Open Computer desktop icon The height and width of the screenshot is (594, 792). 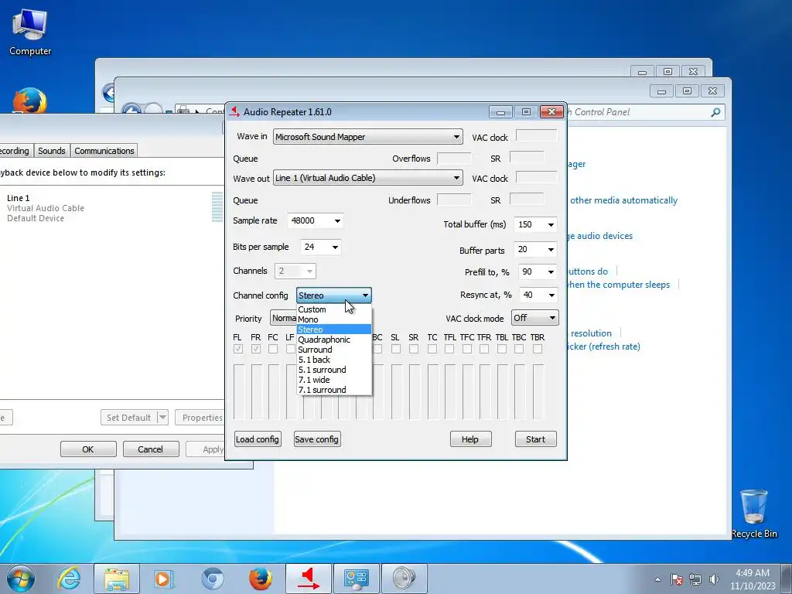click(x=30, y=32)
